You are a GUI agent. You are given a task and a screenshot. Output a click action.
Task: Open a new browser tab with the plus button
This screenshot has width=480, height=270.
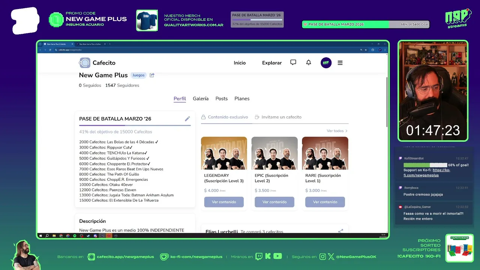tap(109, 44)
